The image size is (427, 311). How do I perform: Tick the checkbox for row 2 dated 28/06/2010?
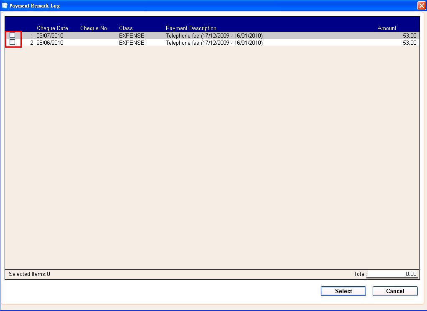pyautogui.click(x=12, y=42)
